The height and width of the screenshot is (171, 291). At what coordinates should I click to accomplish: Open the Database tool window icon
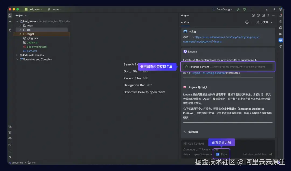click(x=280, y=28)
